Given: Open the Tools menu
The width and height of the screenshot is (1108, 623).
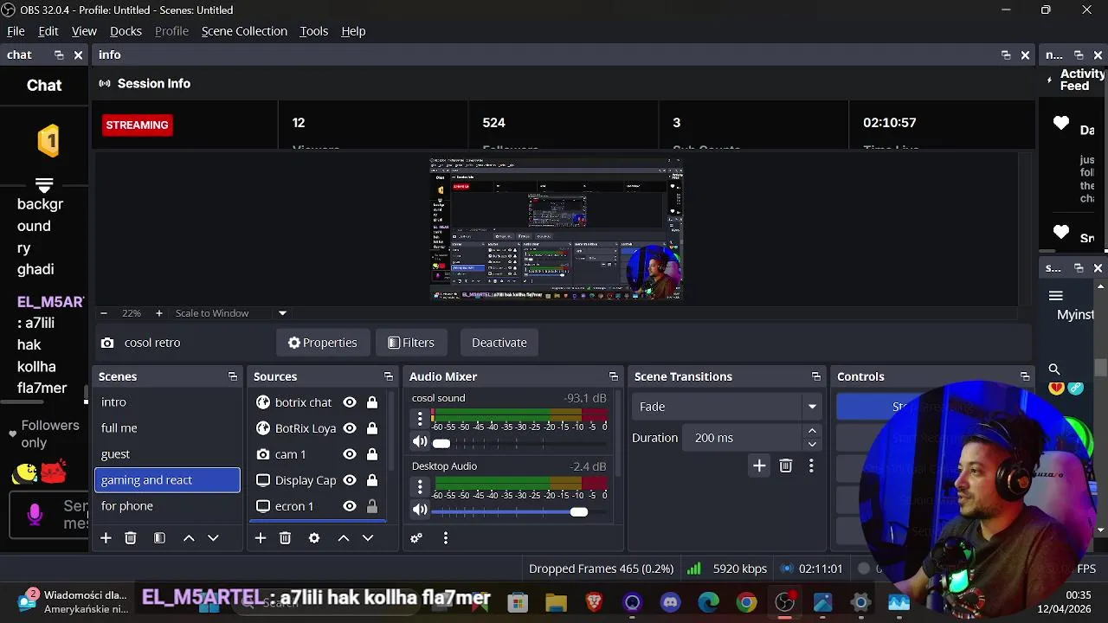Looking at the screenshot, I should 313,31.
